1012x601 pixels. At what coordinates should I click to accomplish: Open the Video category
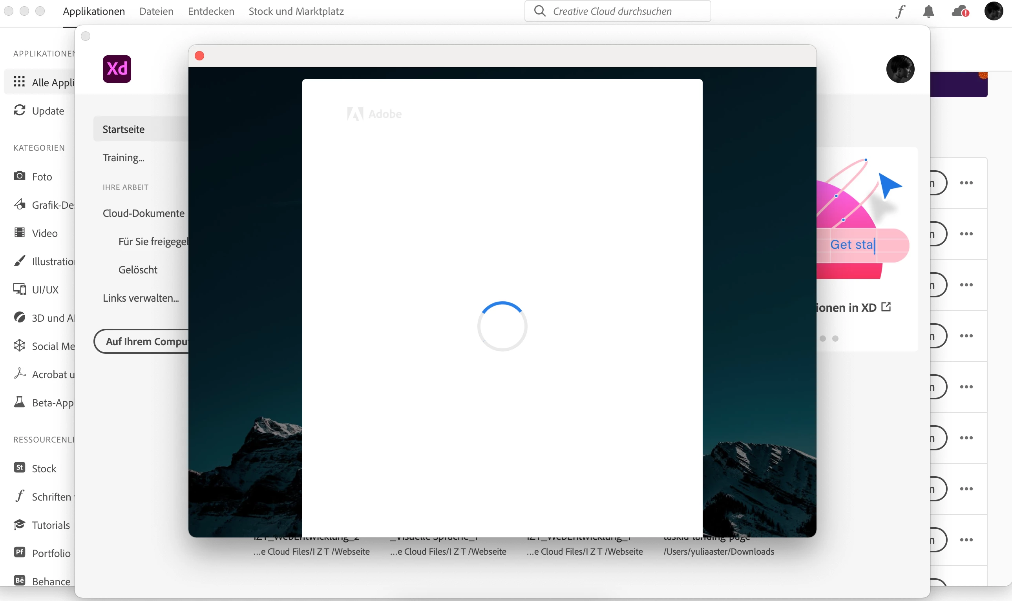(45, 233)
